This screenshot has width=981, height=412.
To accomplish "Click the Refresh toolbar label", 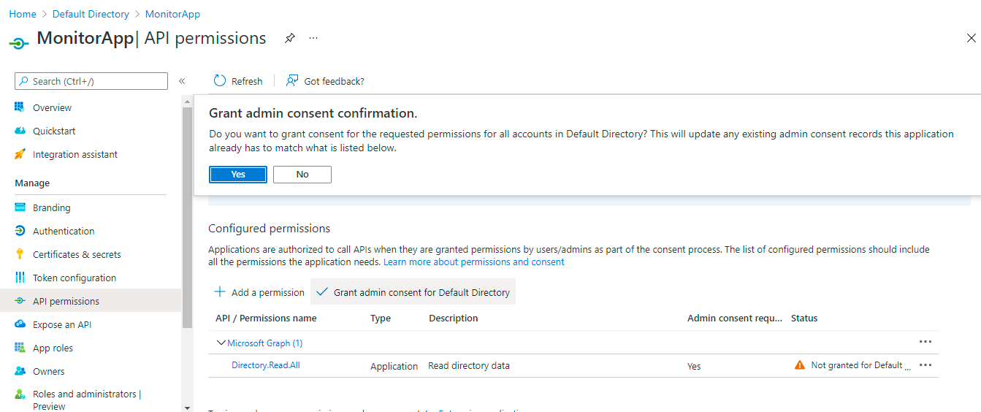I will (247, 81).
